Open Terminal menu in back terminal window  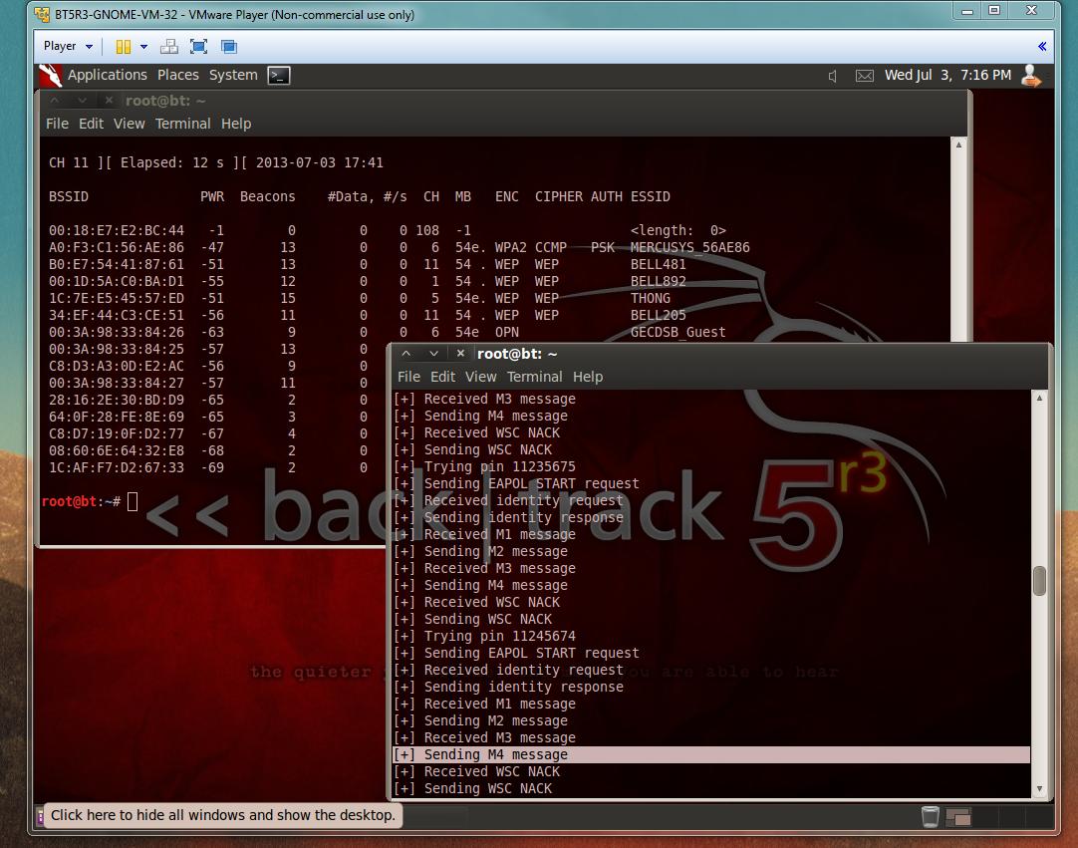(183, 124)
